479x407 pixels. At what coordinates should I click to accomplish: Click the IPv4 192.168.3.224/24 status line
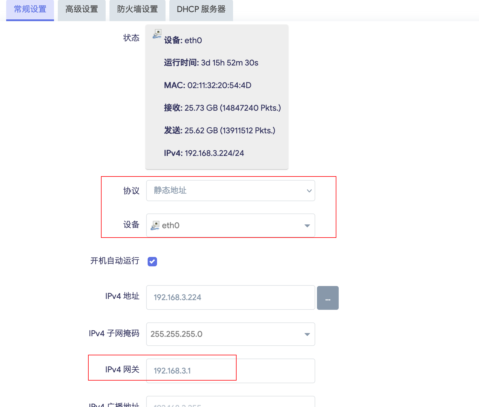click(204, 153)
